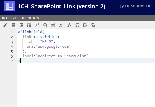Click the interface object icon in header
Viewport: 155px width, 107px height.
[9, 6]
